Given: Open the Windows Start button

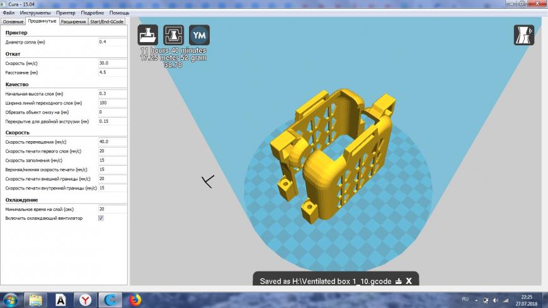Looking at the screenshot, I should 10,300.
